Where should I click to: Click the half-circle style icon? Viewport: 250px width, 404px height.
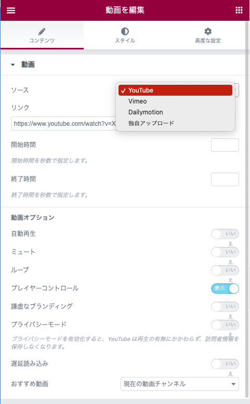[125, 31]
